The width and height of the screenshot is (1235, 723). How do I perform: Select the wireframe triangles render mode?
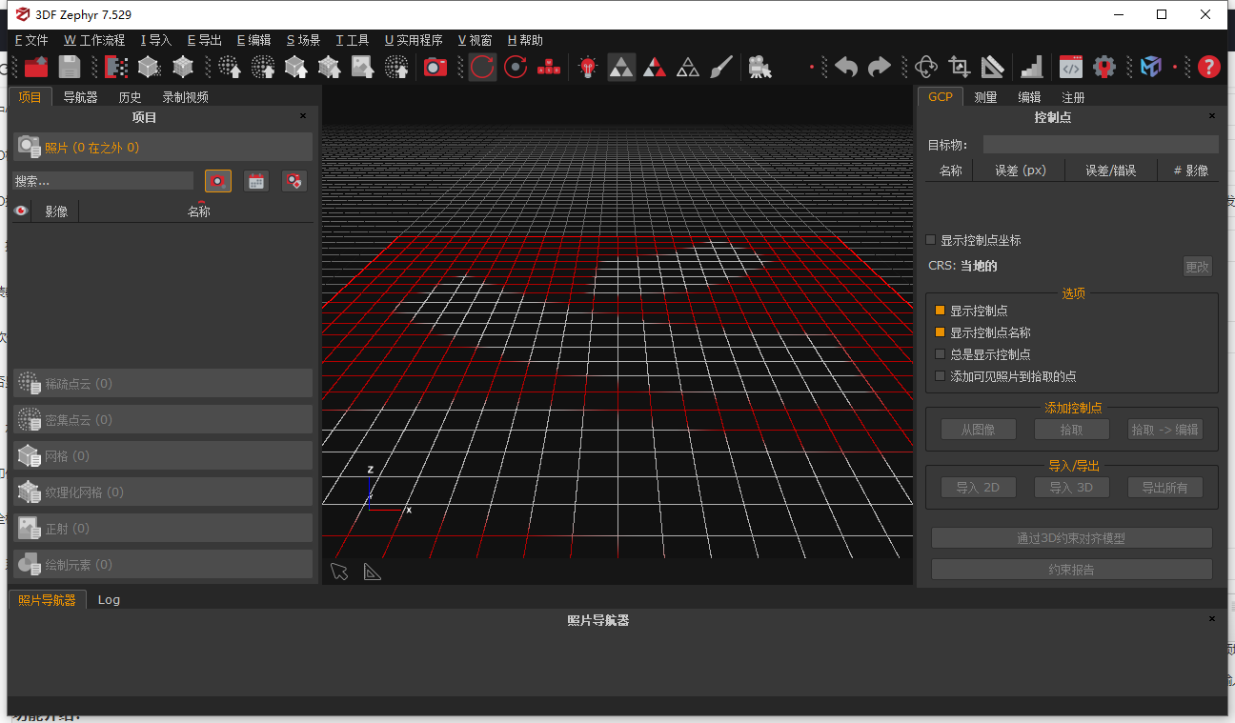coord(688,67)
